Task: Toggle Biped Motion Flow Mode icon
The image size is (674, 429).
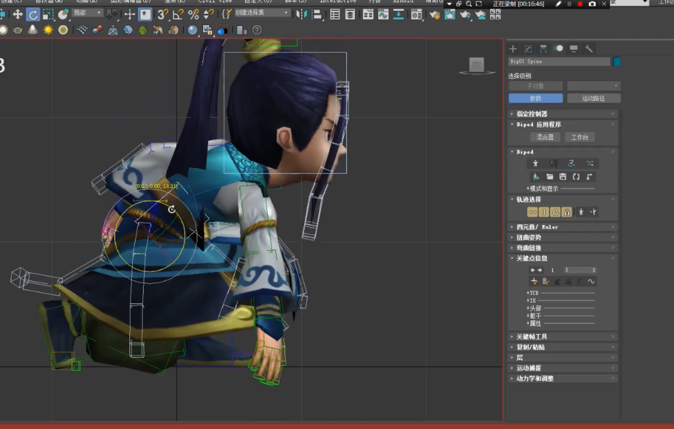Action: (x=572, y=163)
